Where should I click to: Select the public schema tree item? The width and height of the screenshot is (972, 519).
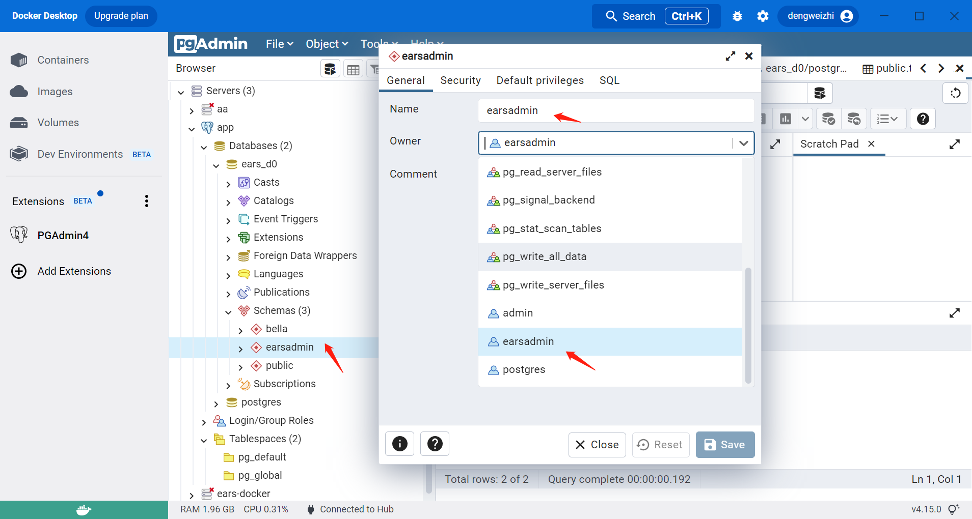[279, 366]
